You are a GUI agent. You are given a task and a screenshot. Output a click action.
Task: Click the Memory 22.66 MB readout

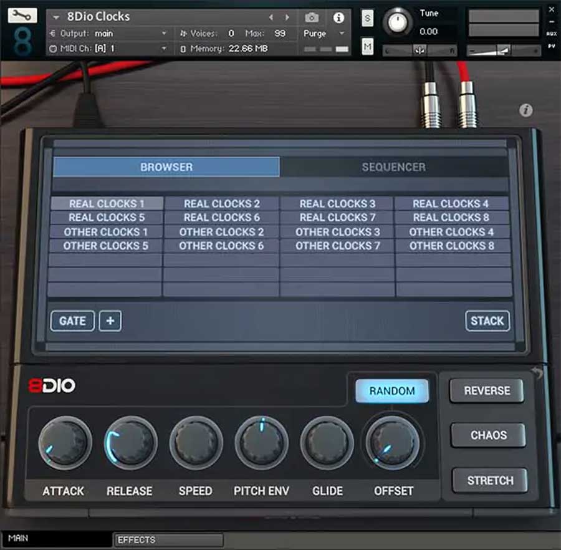pos(248,48)
